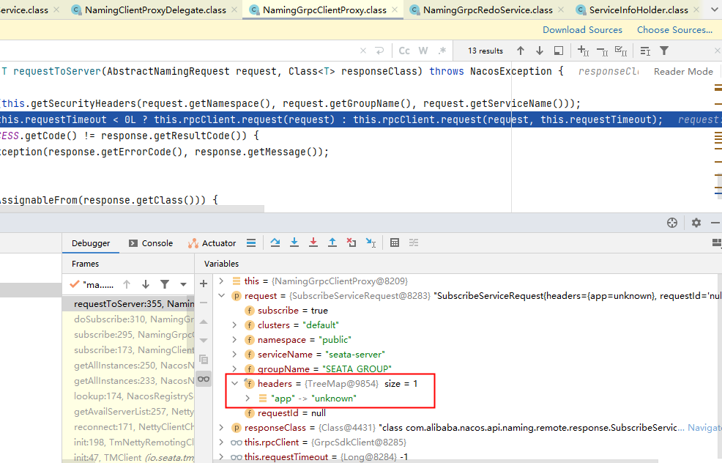Screen dimensions: 722x463
Task: Toggle Regex (.*) search option
Action: [442, 51]
